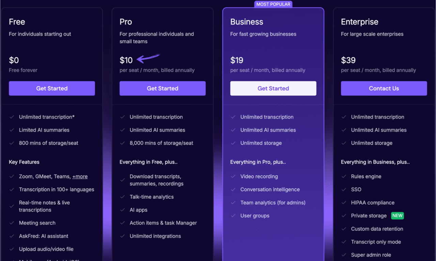Select the Enterprise plan title

click(x=359, y=21)
